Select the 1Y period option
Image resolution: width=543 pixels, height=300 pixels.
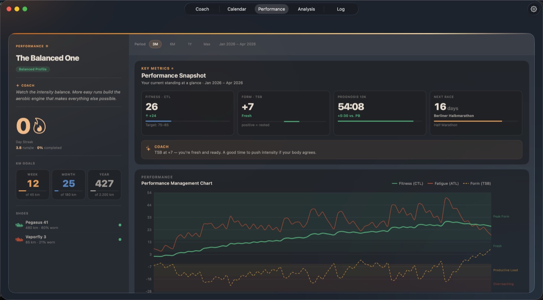pyautogui.click(x=190, y=44)
